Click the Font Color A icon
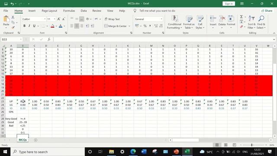Image resolution: width=277 pixels, height=156 pixels. point(61,26)
